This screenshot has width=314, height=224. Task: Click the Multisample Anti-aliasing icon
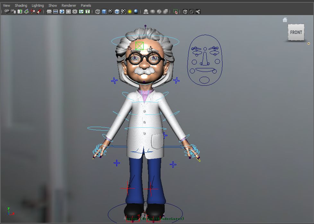click(x=159, y=12)
